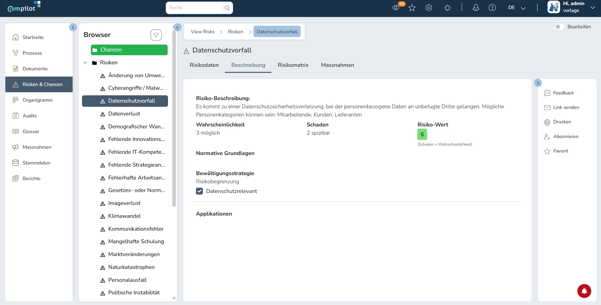Viewport: 601px width, 305px height.
Task: Click the Qmpilot logo
Action: pos(24,7)
